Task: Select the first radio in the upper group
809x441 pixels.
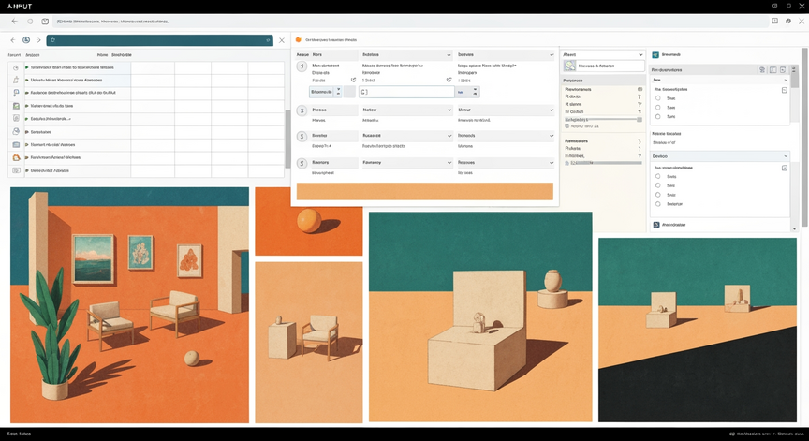Action: 658,98
